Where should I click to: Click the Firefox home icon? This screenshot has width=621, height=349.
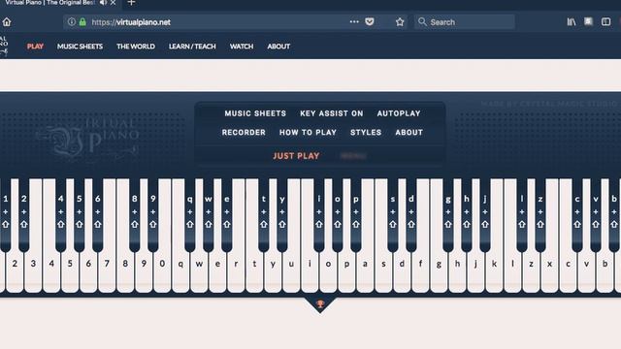click(x=7, y=22)
